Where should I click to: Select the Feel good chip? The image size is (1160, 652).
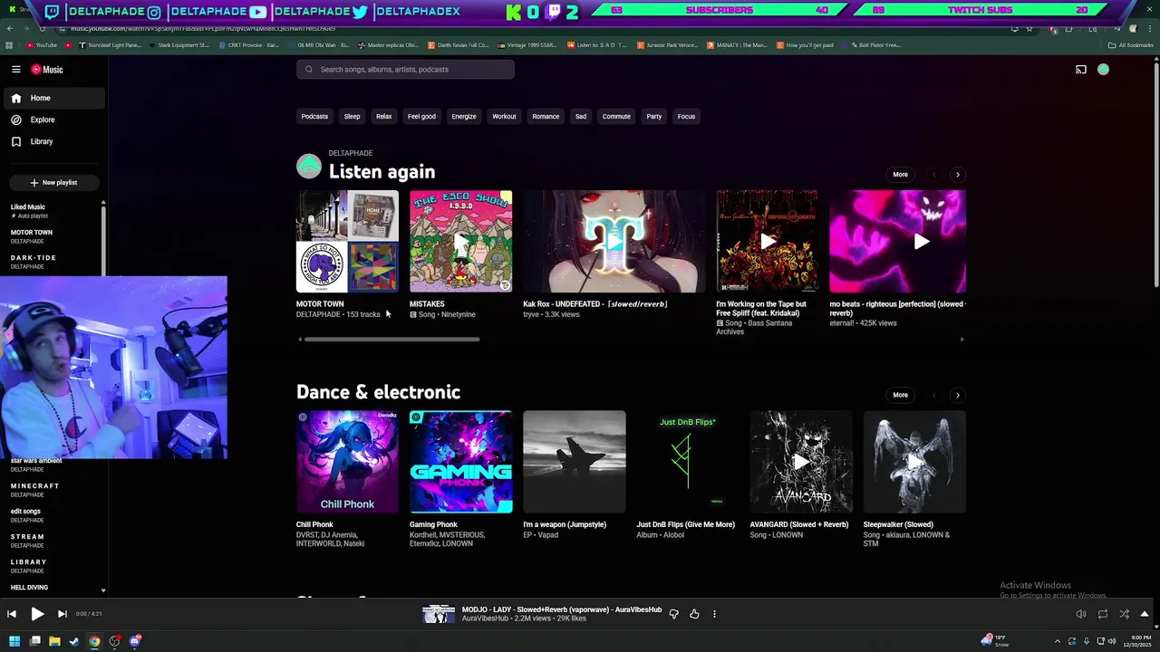click(421, 116)
